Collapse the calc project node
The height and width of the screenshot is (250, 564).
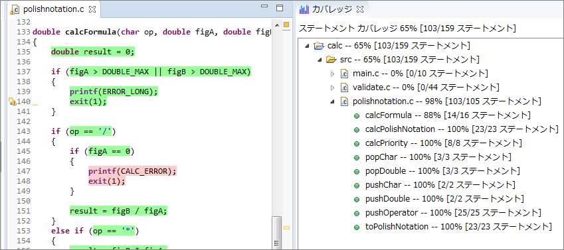(307, 46)
